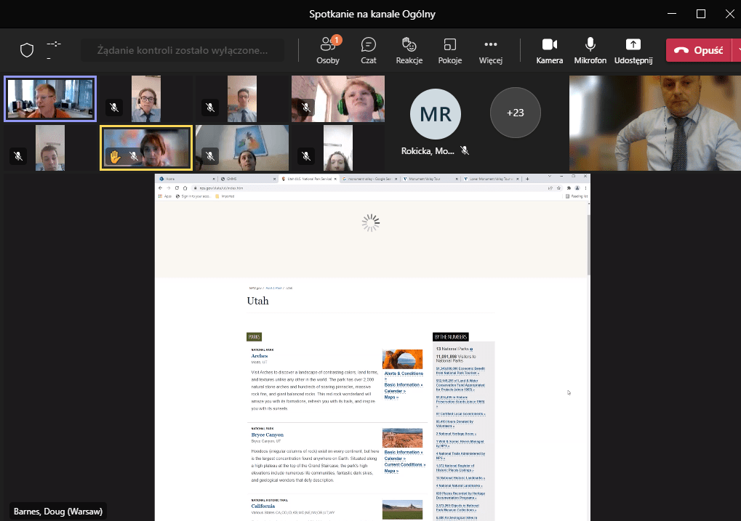Open the Czat chat panel
Viewport: 741px width, 521px height.
369,49
